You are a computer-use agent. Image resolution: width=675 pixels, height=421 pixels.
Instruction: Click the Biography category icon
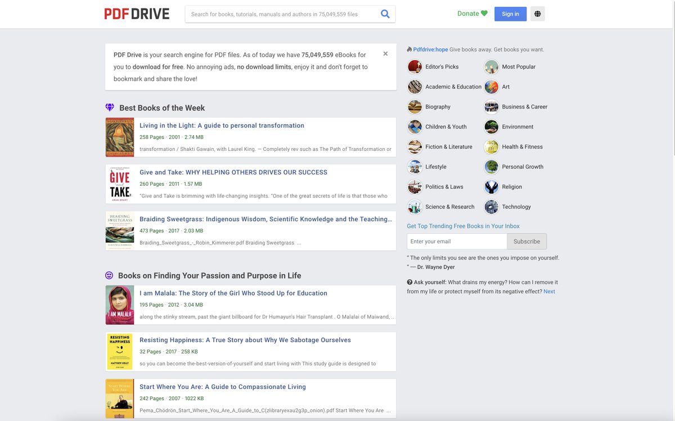(415, 107)
